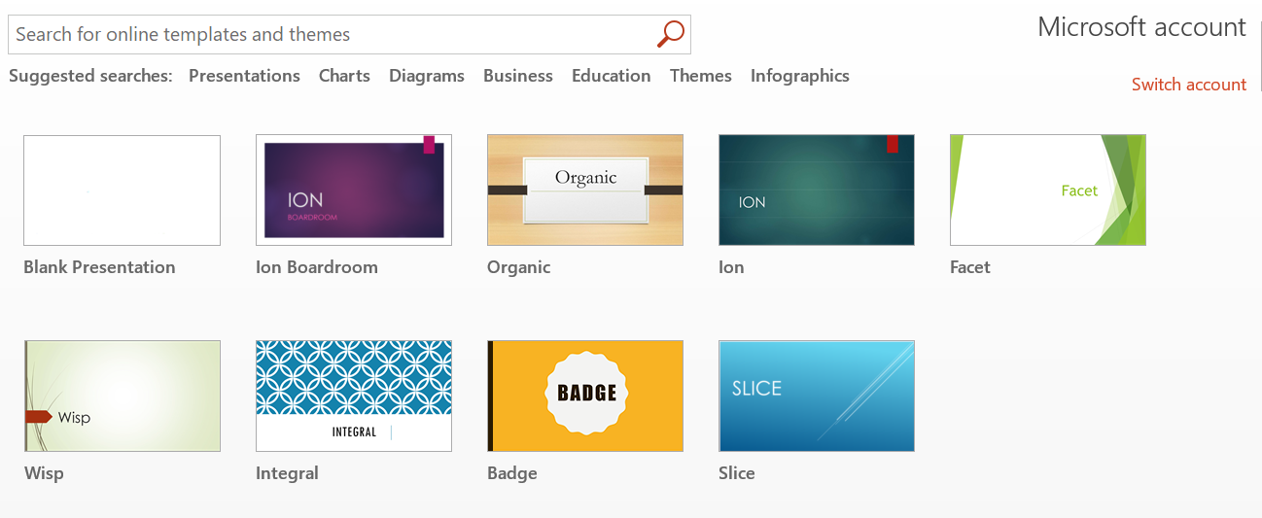Open the Blank Presentation thumbnail
The height and width of the screenshot is (518, 1262).
pyautogui.click(x=122, y=190)
